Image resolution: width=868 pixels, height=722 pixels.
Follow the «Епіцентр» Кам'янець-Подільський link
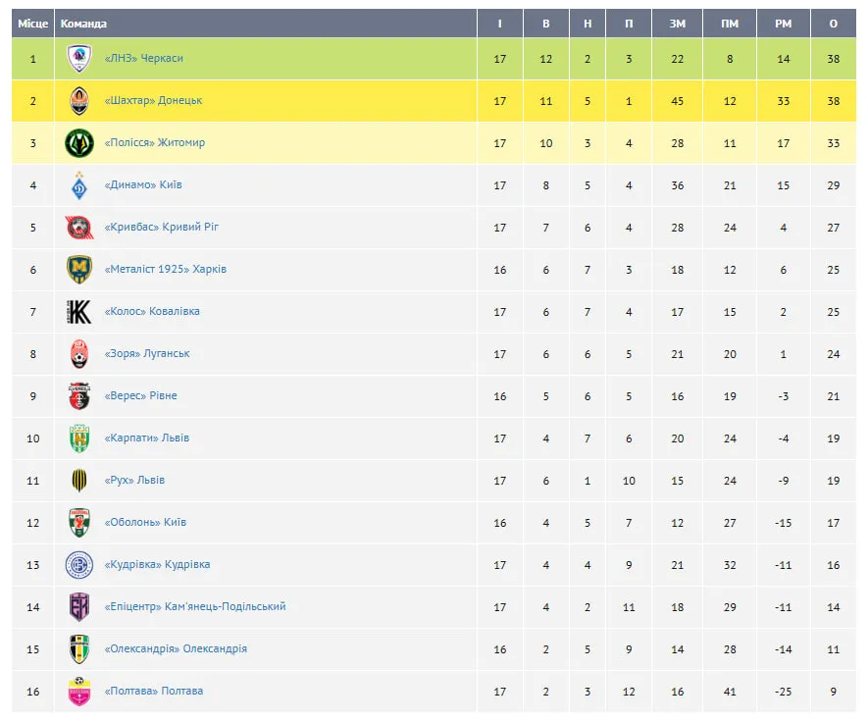[x=195, y=607]
